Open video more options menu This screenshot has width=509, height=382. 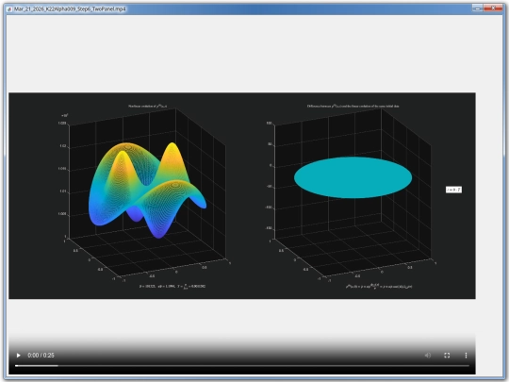[x=466, y=356]
